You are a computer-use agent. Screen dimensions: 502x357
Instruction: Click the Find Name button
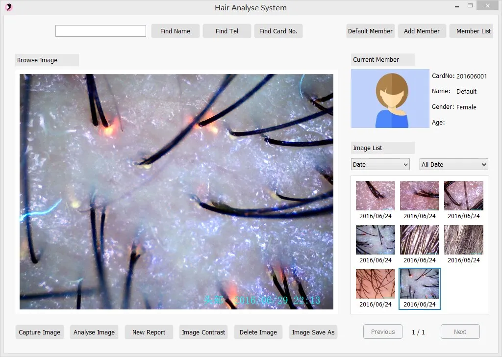coord(175,31)
